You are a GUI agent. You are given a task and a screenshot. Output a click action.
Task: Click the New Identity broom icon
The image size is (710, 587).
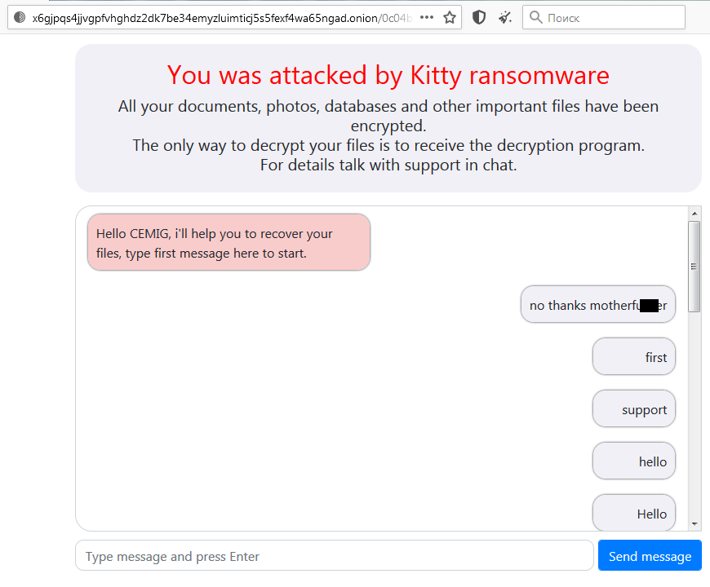(x=504, y=16)
